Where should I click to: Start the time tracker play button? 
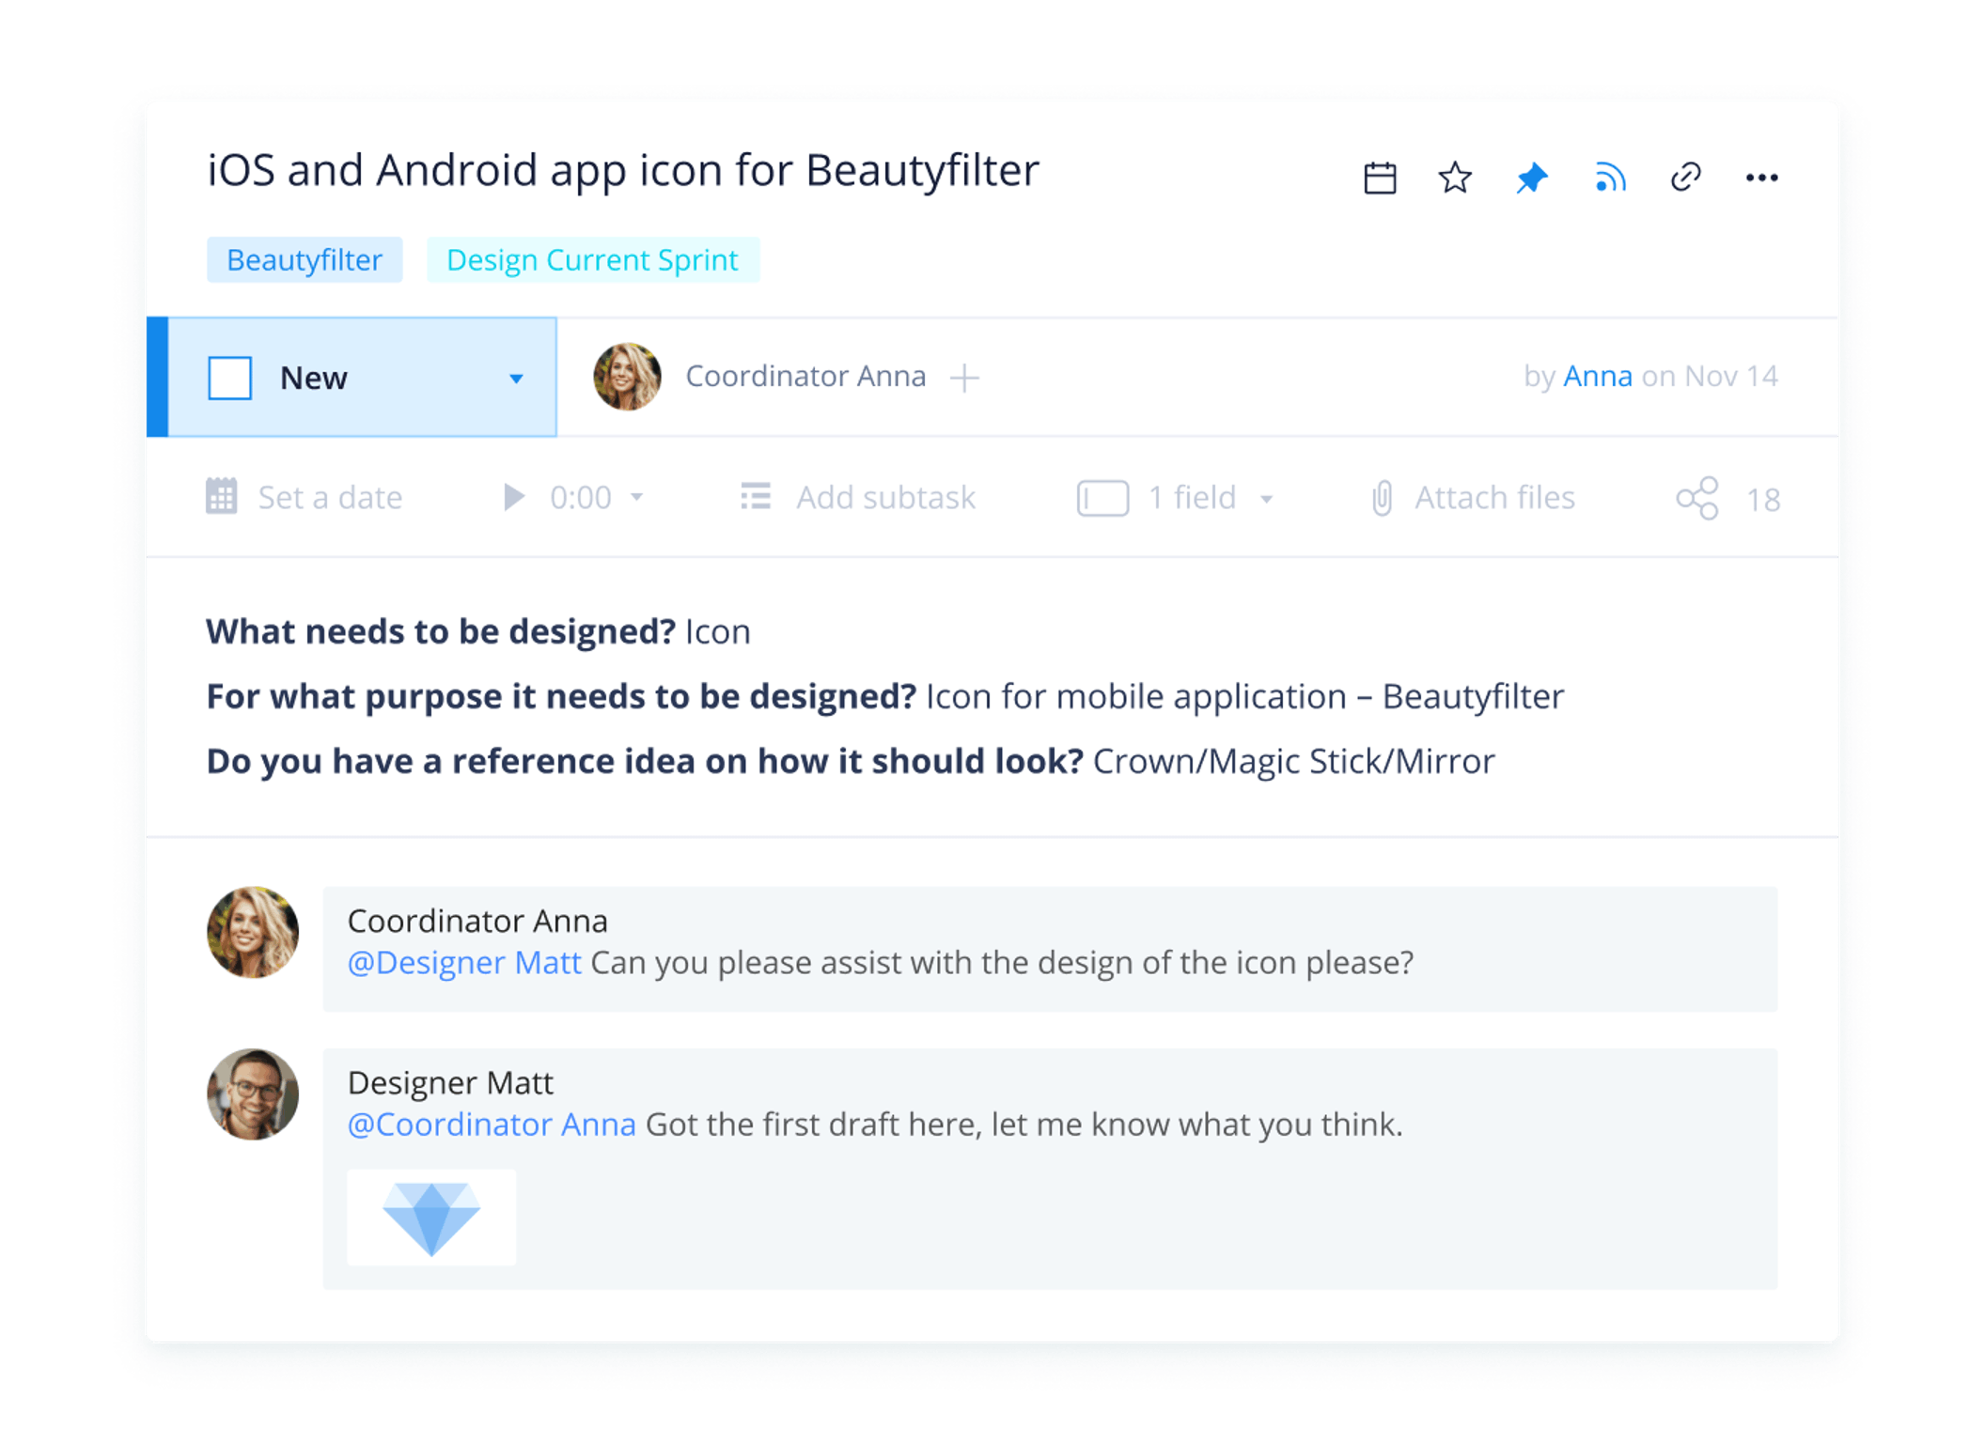[513, 497]
